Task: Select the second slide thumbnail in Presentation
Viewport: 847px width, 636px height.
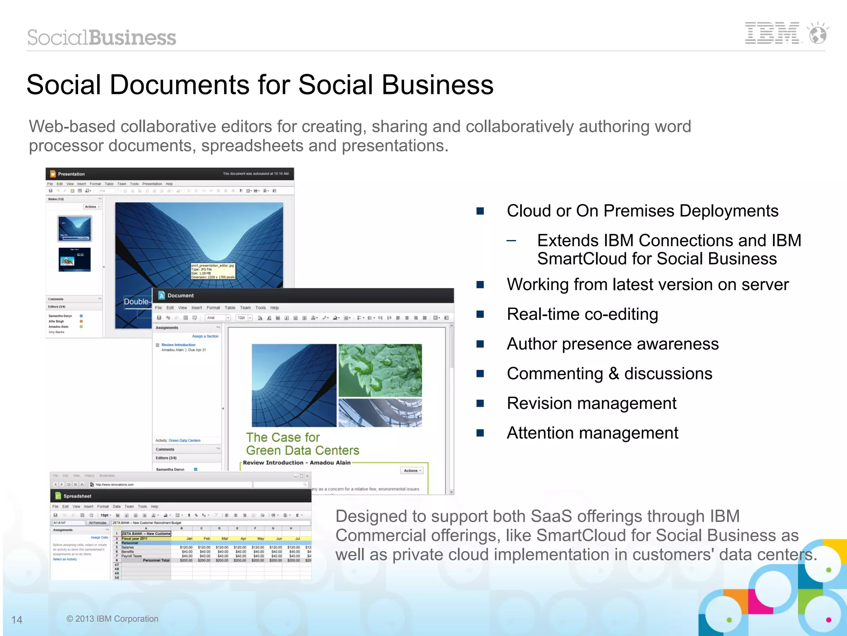Action: [74, 259]
